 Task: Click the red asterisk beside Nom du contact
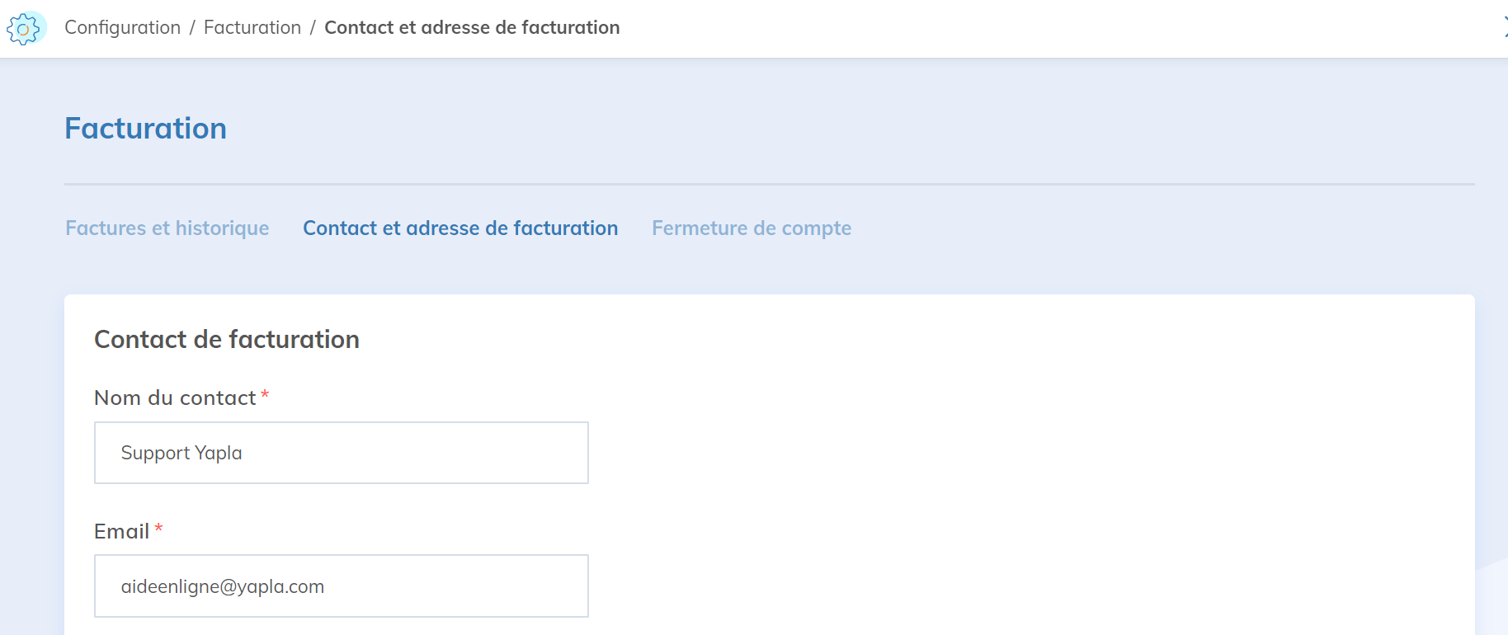[265, 395]
